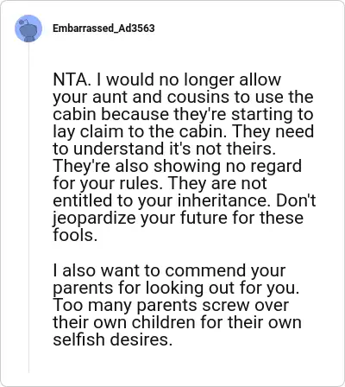
Task: Click the line 'parents for looking out for you.'
Action: (176, 288)
